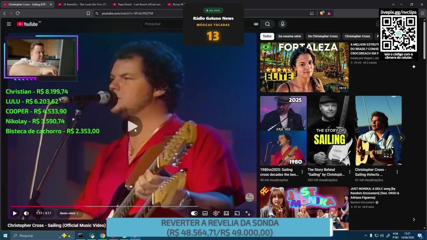Expand the "Neste vídeo" chapters chevron
Screen dimensions: 427x240
pyautogui.click(x=78, y=213)
